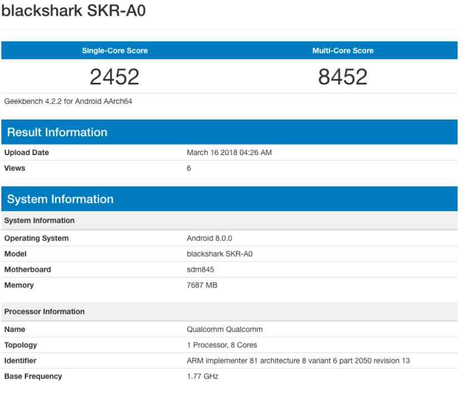
Task: Click the Processor Information subheader
Action: (44, 311)
